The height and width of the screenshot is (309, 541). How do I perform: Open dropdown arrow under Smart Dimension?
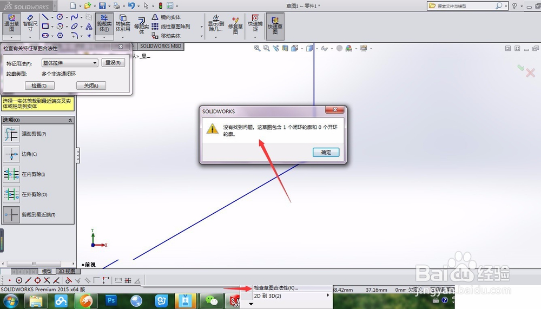pos(30,37)
